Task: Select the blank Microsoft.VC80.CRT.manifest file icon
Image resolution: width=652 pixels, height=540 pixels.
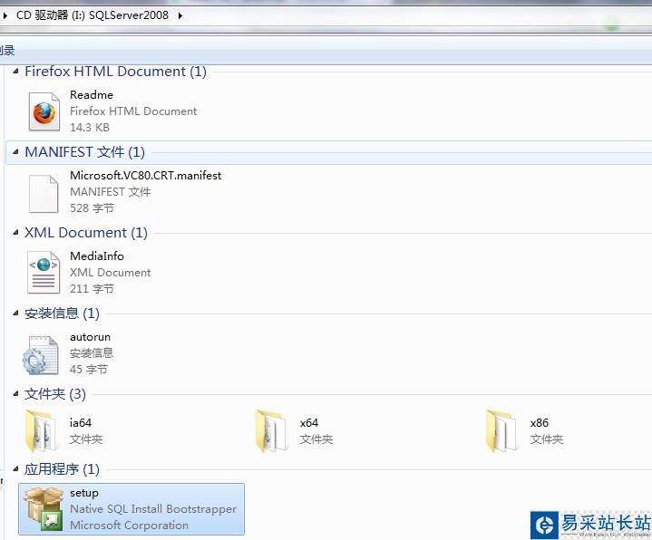Action: point(44,194)
